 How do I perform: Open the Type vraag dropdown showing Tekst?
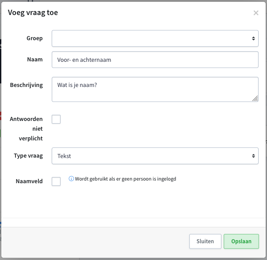pos(155,156)
